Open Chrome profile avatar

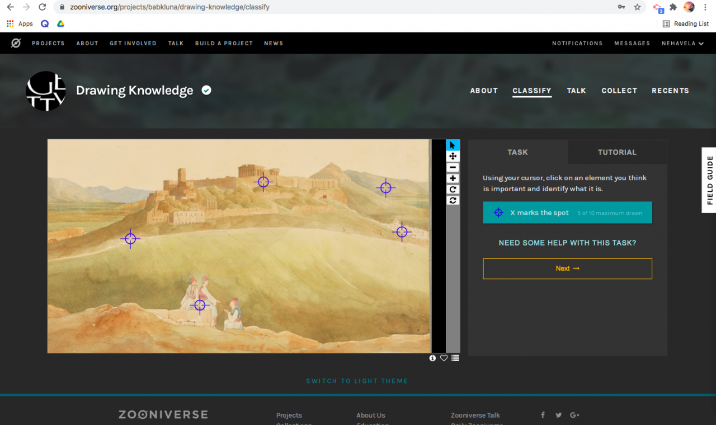(x=689, y=7)
